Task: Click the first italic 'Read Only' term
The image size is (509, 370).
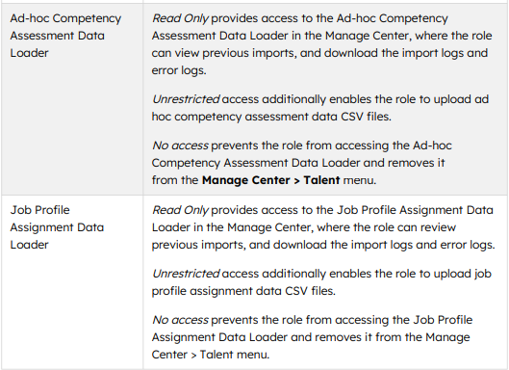Action: point(180,18)
